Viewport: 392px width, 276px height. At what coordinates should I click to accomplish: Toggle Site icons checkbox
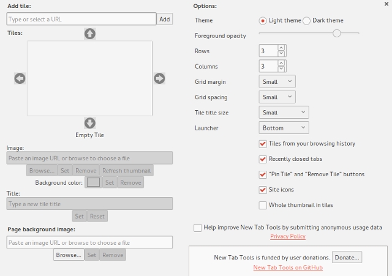click(263, 190)
